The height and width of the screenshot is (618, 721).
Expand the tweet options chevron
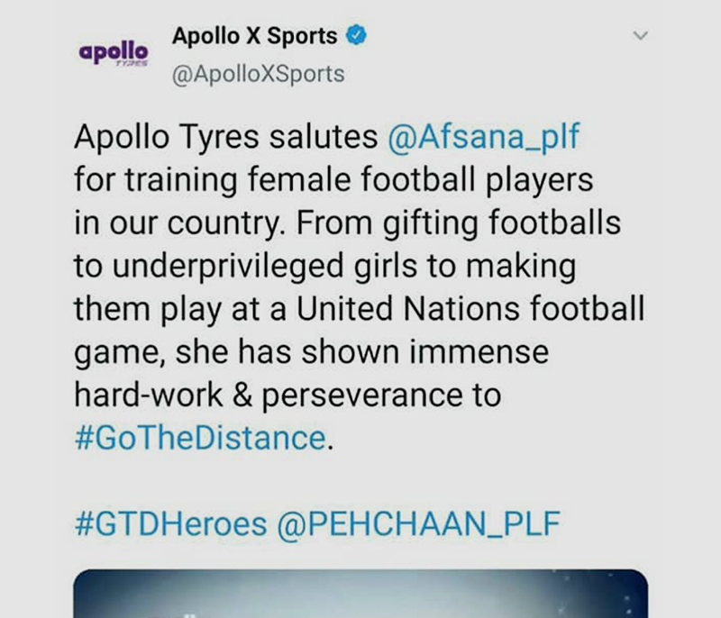(x=641, y=35)
